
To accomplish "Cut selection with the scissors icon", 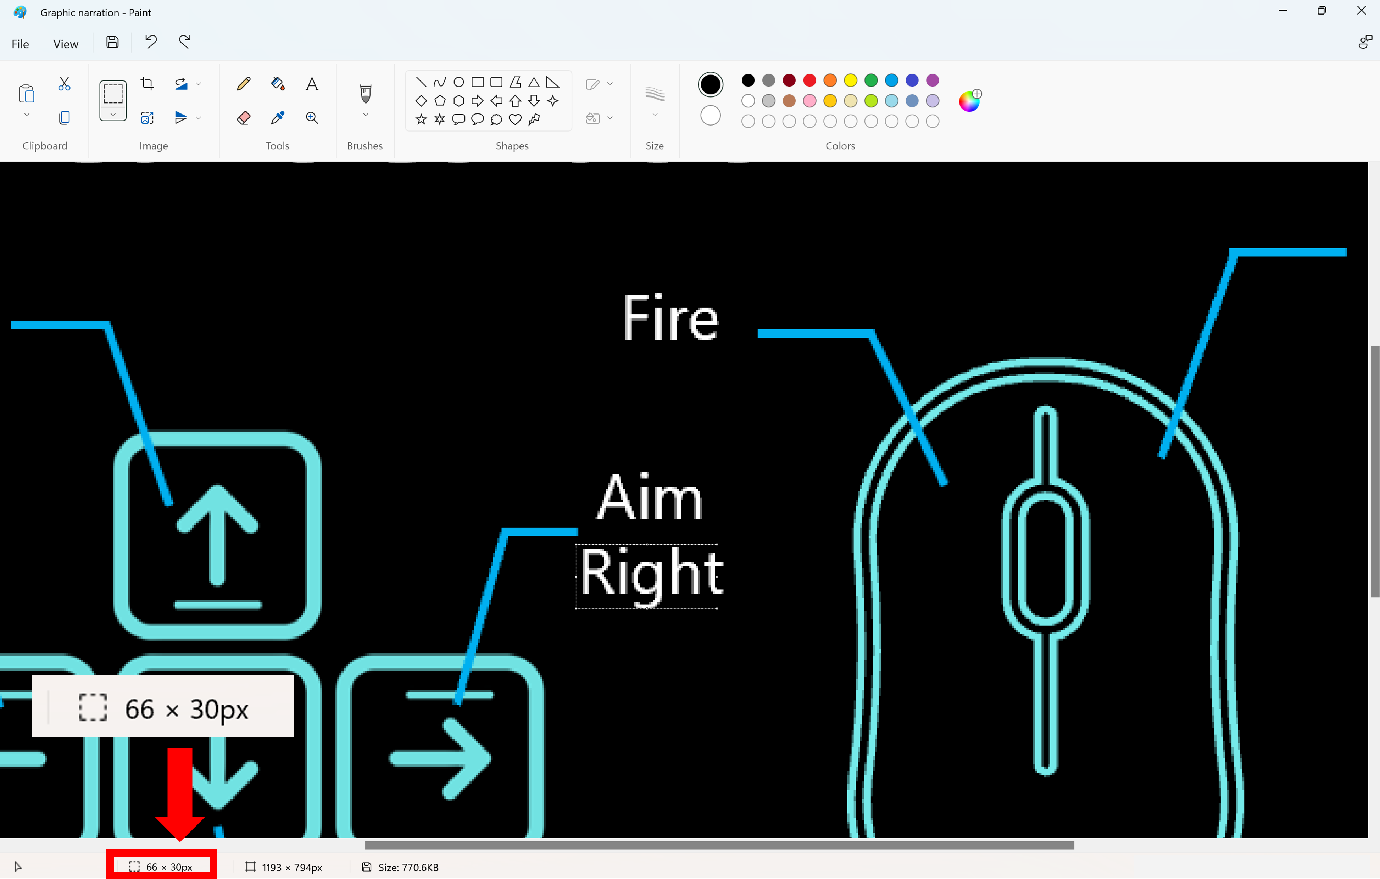I will (64, 84).
